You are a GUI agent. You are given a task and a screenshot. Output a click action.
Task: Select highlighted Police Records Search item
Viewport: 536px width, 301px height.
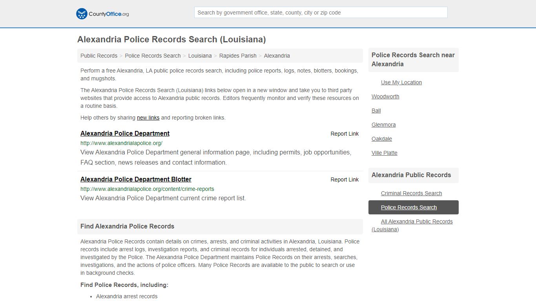414,207
